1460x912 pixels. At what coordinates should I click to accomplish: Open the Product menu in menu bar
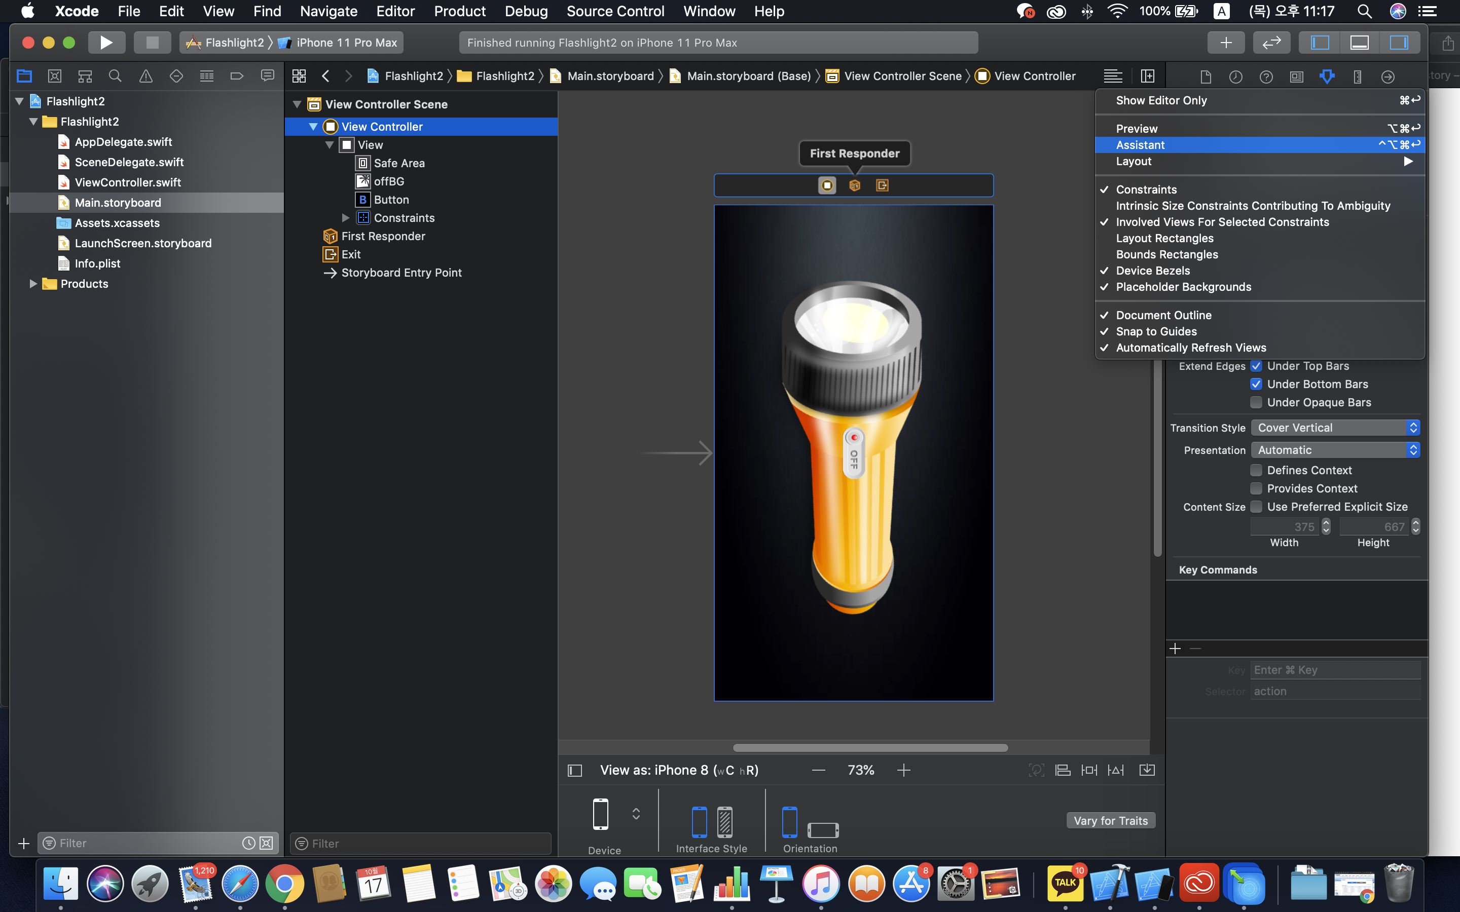coord(459,11)
